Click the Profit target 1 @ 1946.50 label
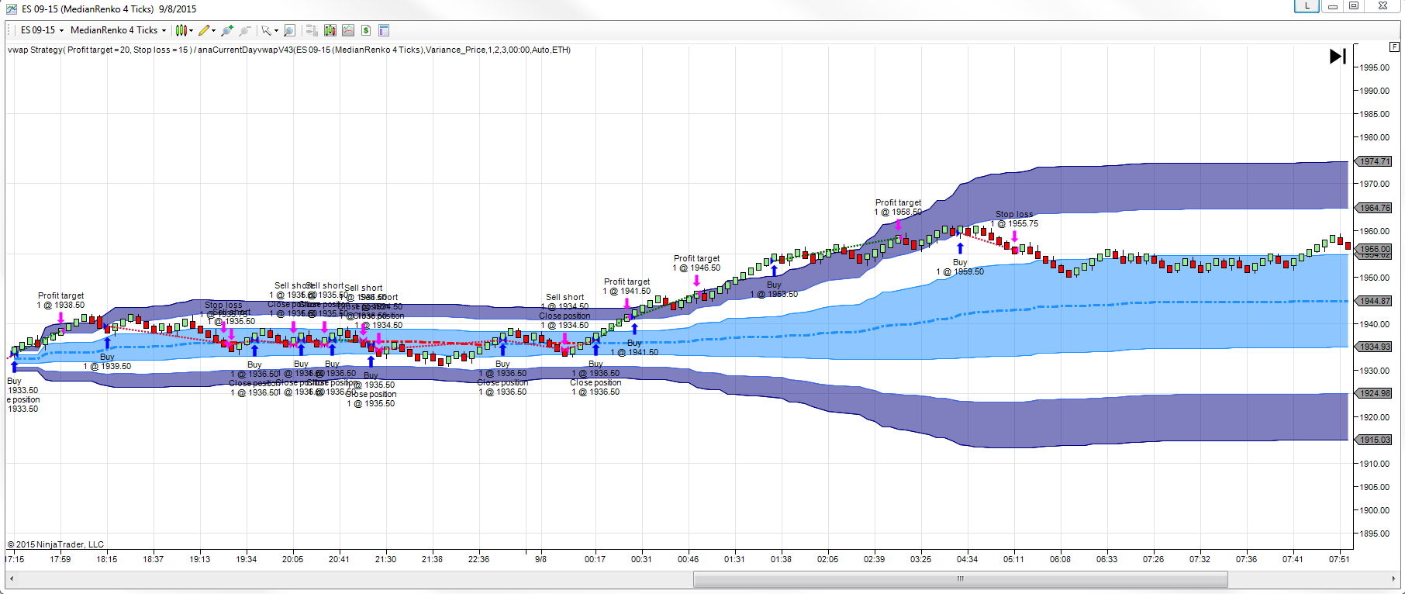The height and width of the screenshot is (594, 1405). [696, 263]
